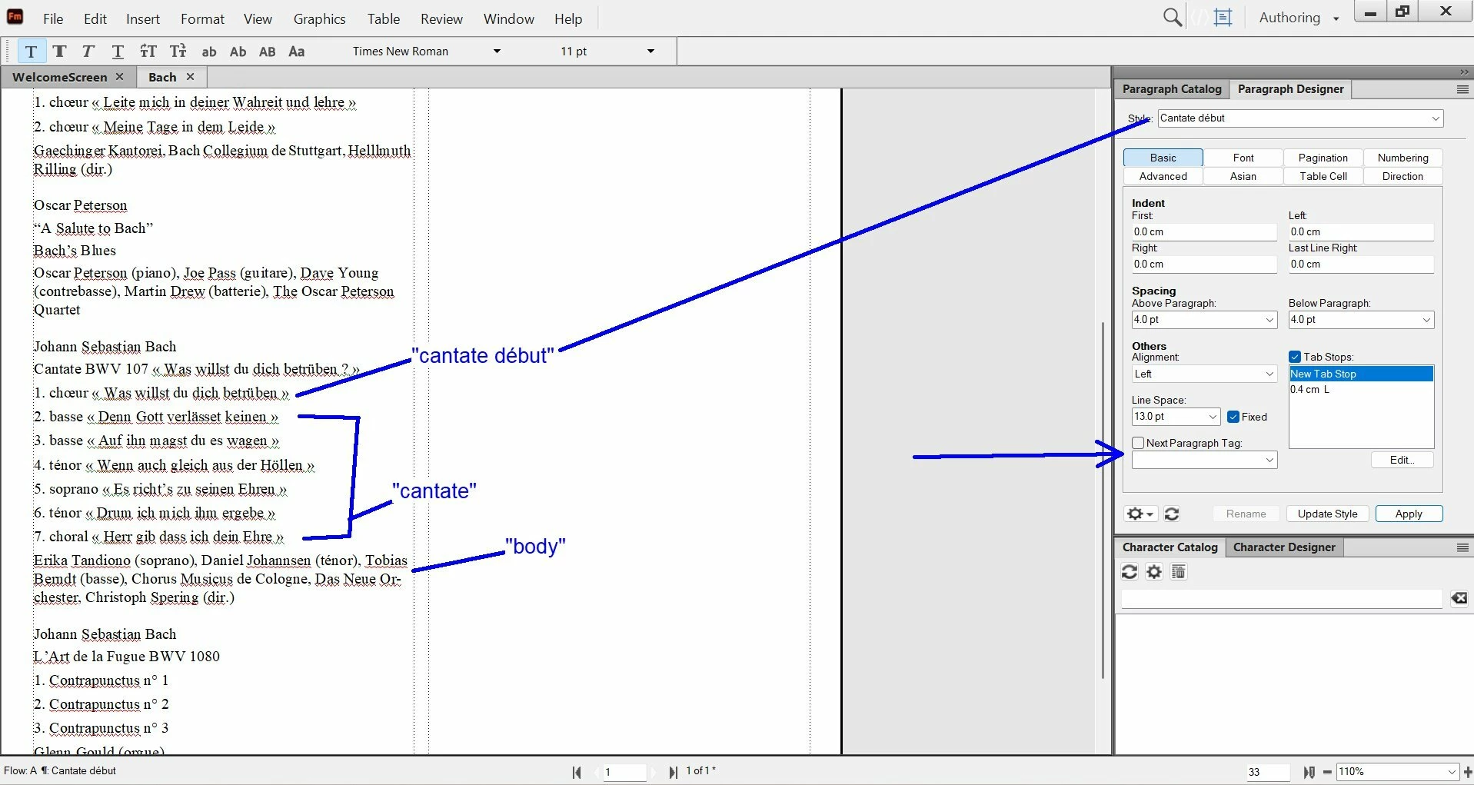Open Line Space dropdown
The height and width of the screenshot is (785, 1474).
1213,417
